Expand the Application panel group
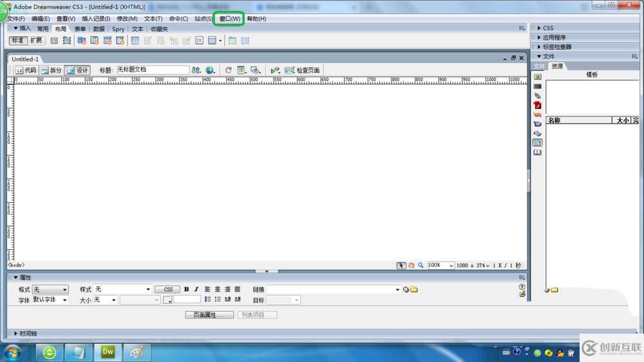 539,37
